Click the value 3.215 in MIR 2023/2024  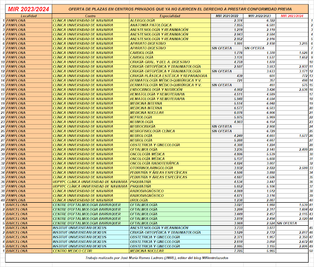click(292, 44)
